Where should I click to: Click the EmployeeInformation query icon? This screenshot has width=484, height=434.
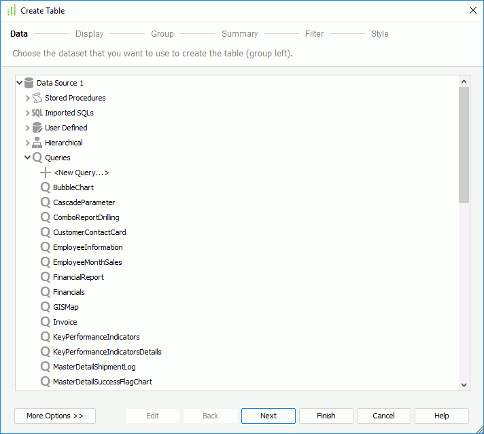coord(46,247)
